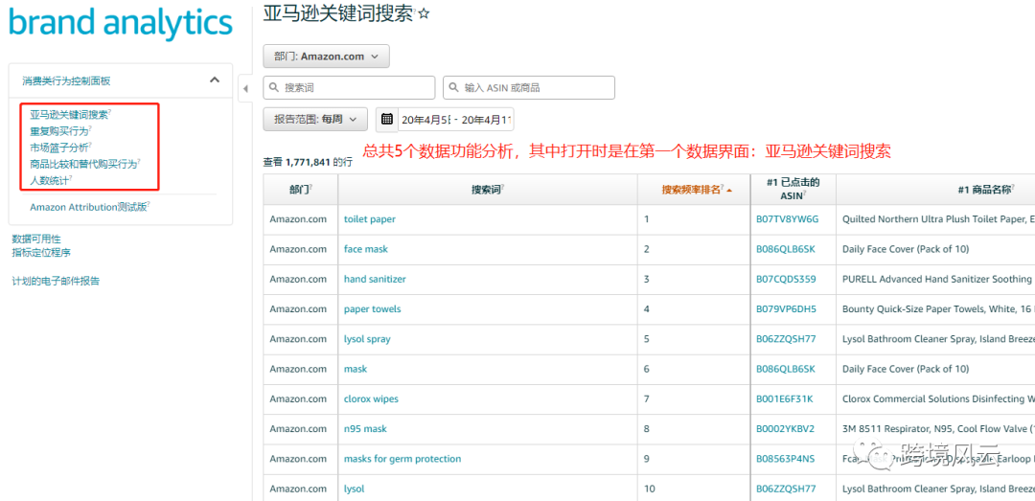This screenshot has width=1035, height=501.
Task: Open ASIN B079VP6DH5
Action: click(786, 308)
